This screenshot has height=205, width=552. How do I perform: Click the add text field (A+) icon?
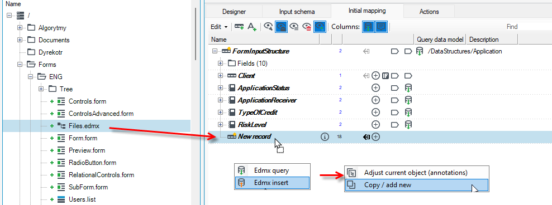[x=251, y=27]
